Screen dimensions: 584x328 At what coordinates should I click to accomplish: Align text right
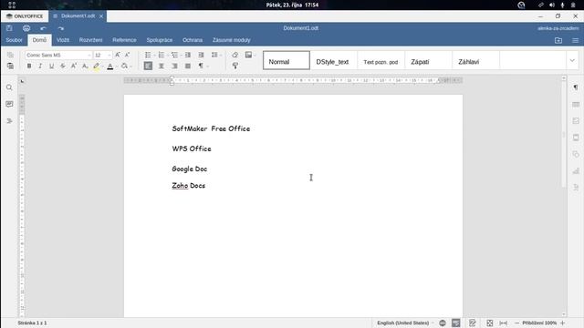[x=174, y=66]
